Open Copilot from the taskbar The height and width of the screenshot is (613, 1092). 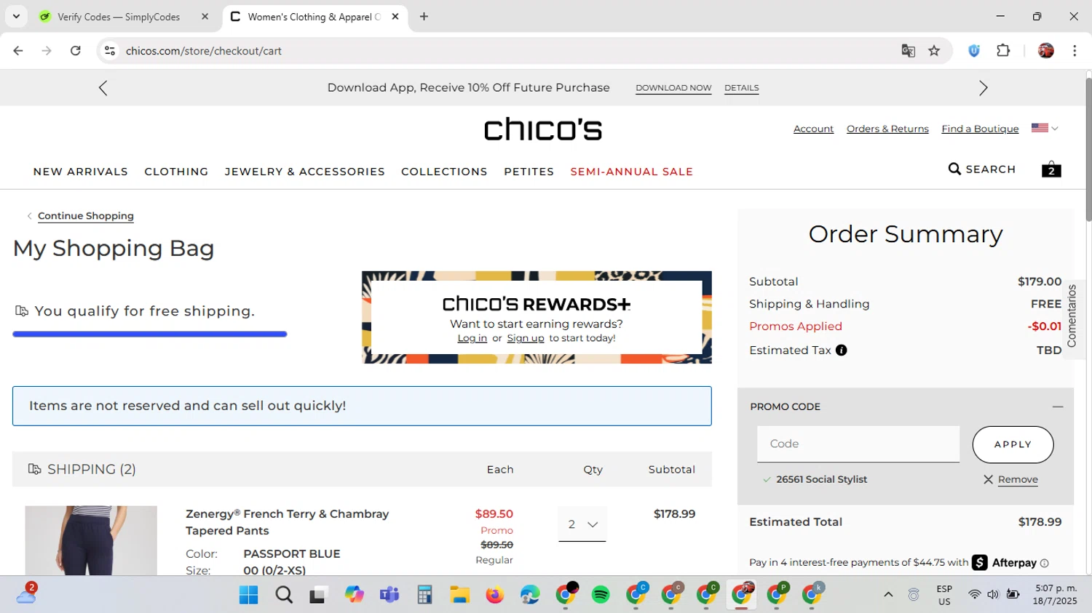pyautogui.click(x=355, y=595)
